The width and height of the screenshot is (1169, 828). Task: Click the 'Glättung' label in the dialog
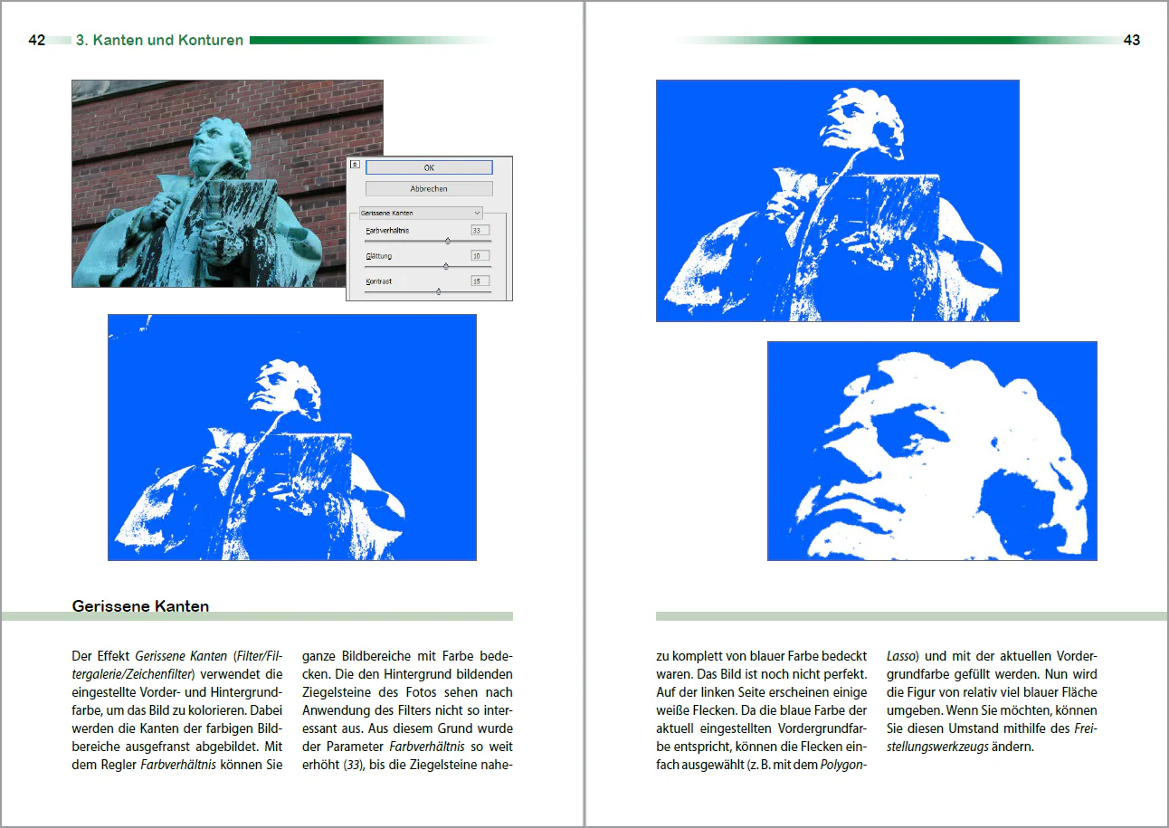(379, 256)
